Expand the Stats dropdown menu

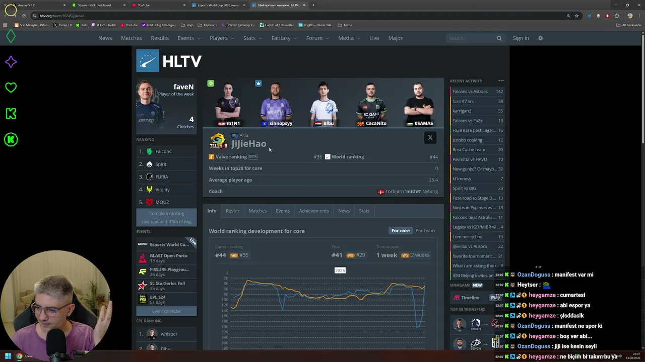coord(252,38)
